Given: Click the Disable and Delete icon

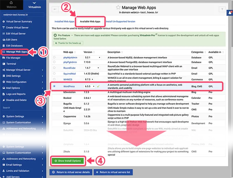Looking at the screenshot, I should tap(4, 100).
